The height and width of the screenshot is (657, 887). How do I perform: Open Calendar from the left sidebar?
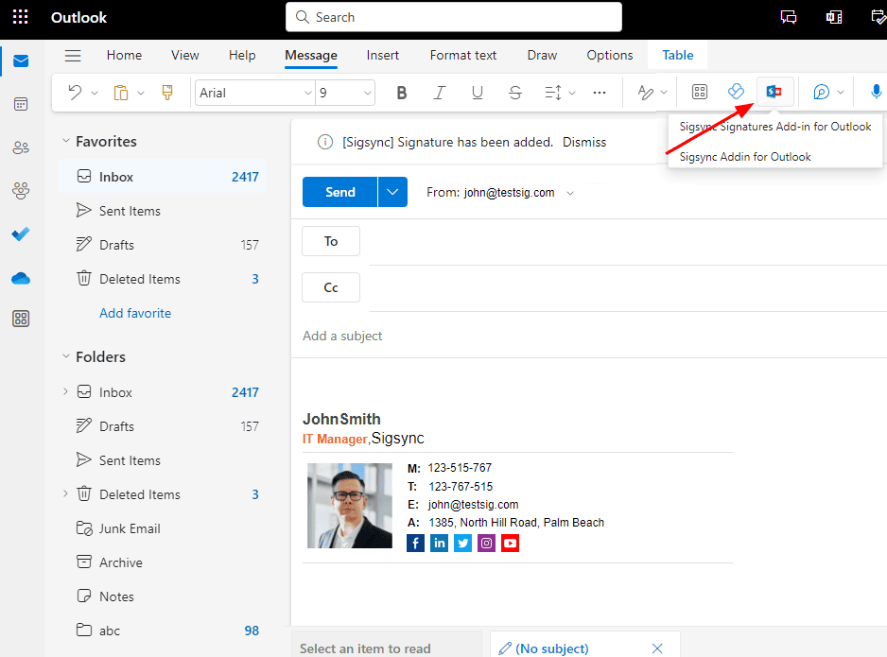click(x=21, y=104)
